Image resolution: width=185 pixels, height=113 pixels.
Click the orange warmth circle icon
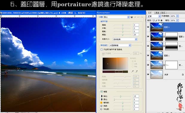tap(101, 103)
